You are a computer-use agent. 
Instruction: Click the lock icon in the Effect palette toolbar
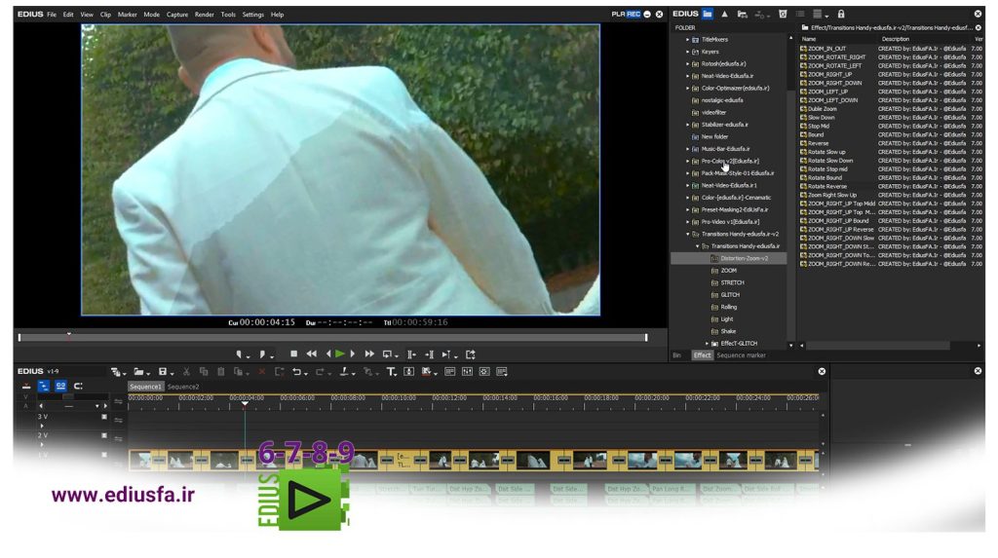pos(841,14)
